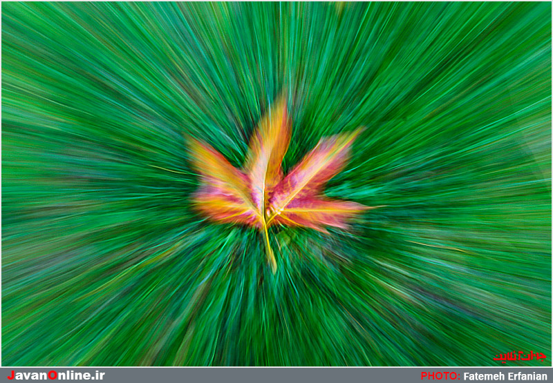Click the photographer name Fatemeh Erfanian
This screenshot has width=553, height=383.
click(x=505, y=376)
